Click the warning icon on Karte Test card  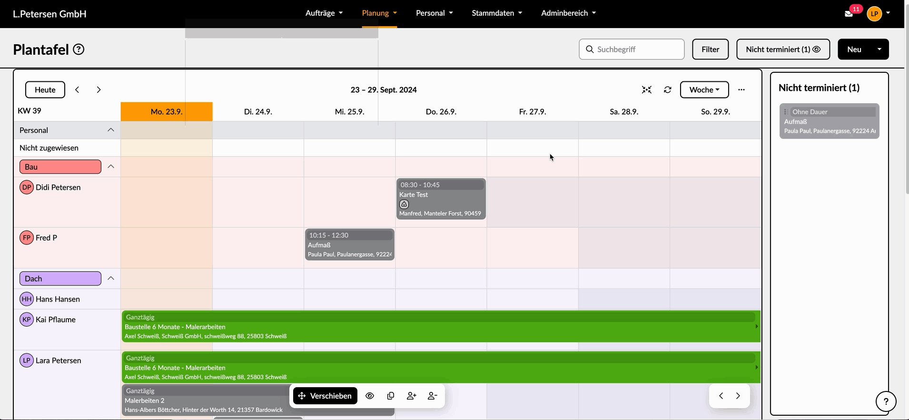(x=404, y=204)
